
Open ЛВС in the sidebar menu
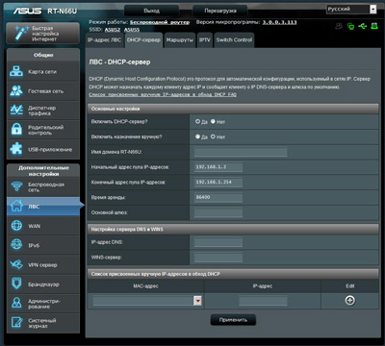(x=43, y=207)
